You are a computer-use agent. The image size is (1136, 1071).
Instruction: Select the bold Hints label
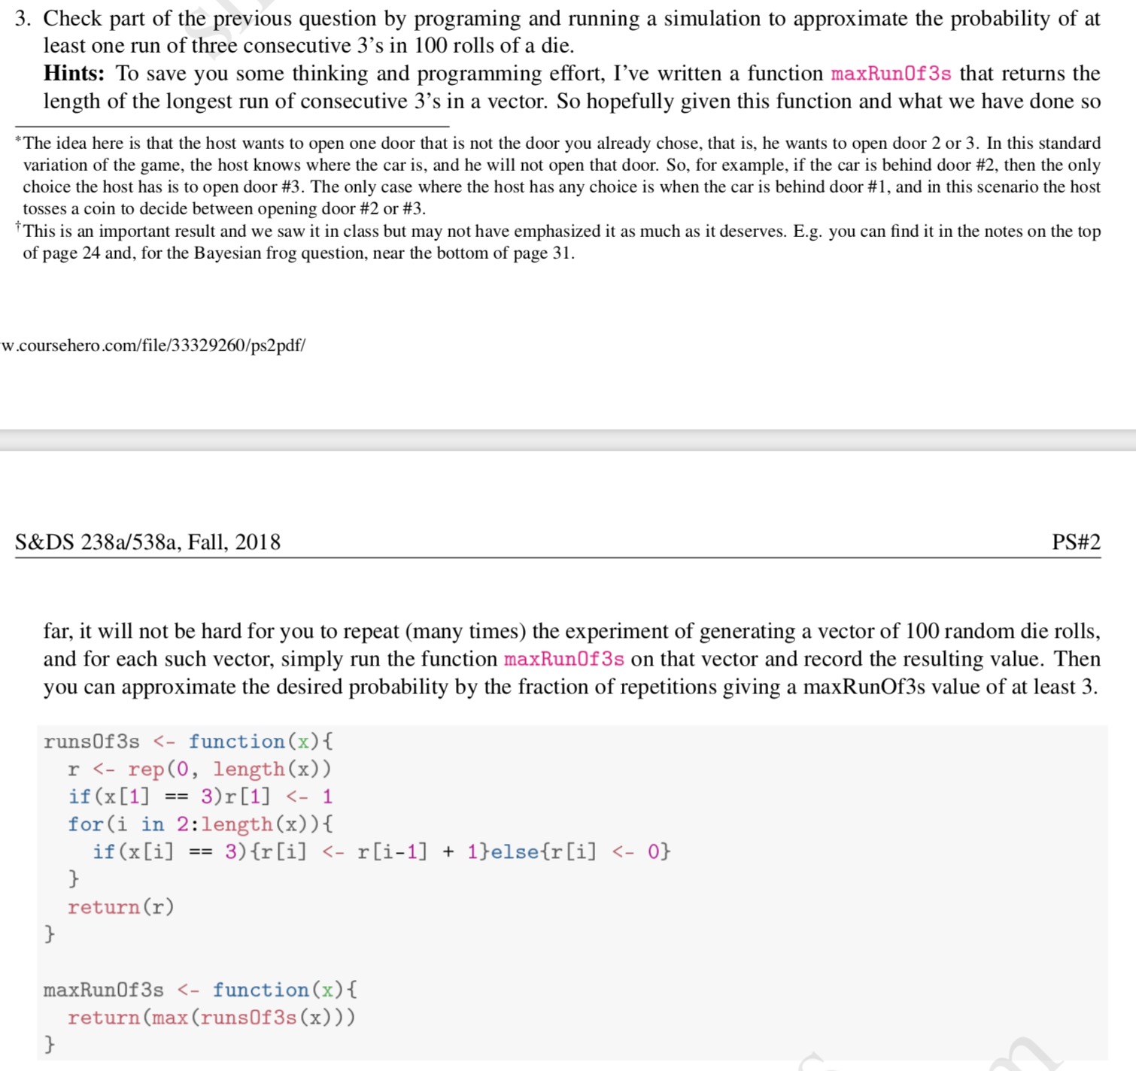[x=72, y=73]
